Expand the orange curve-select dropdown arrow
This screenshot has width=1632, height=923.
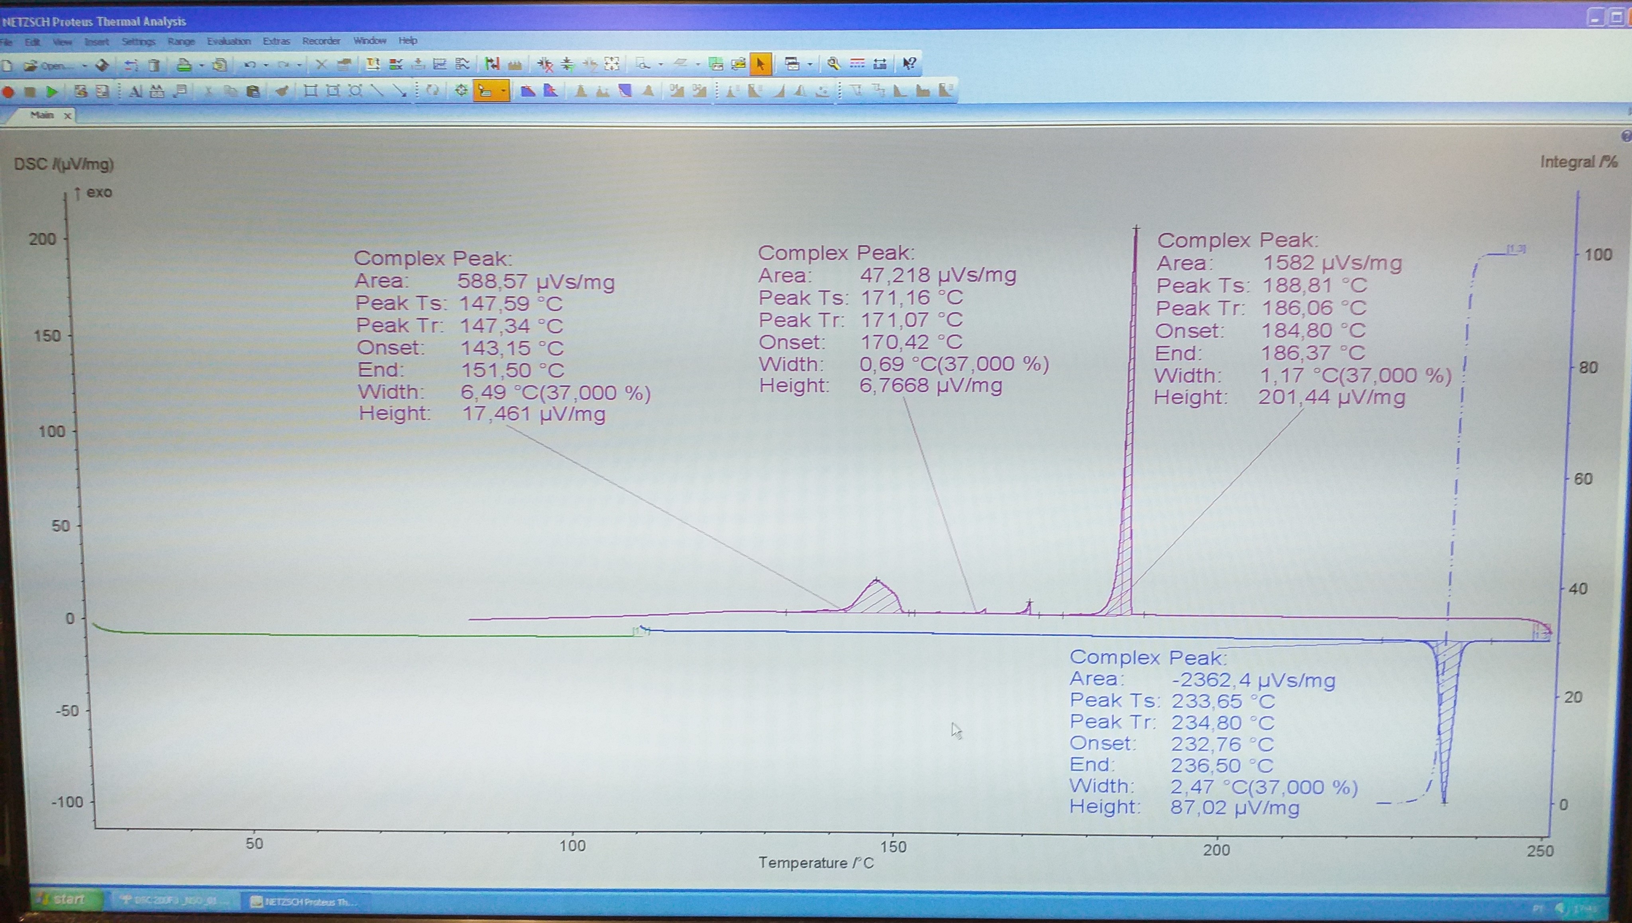[x=504, y=91]
